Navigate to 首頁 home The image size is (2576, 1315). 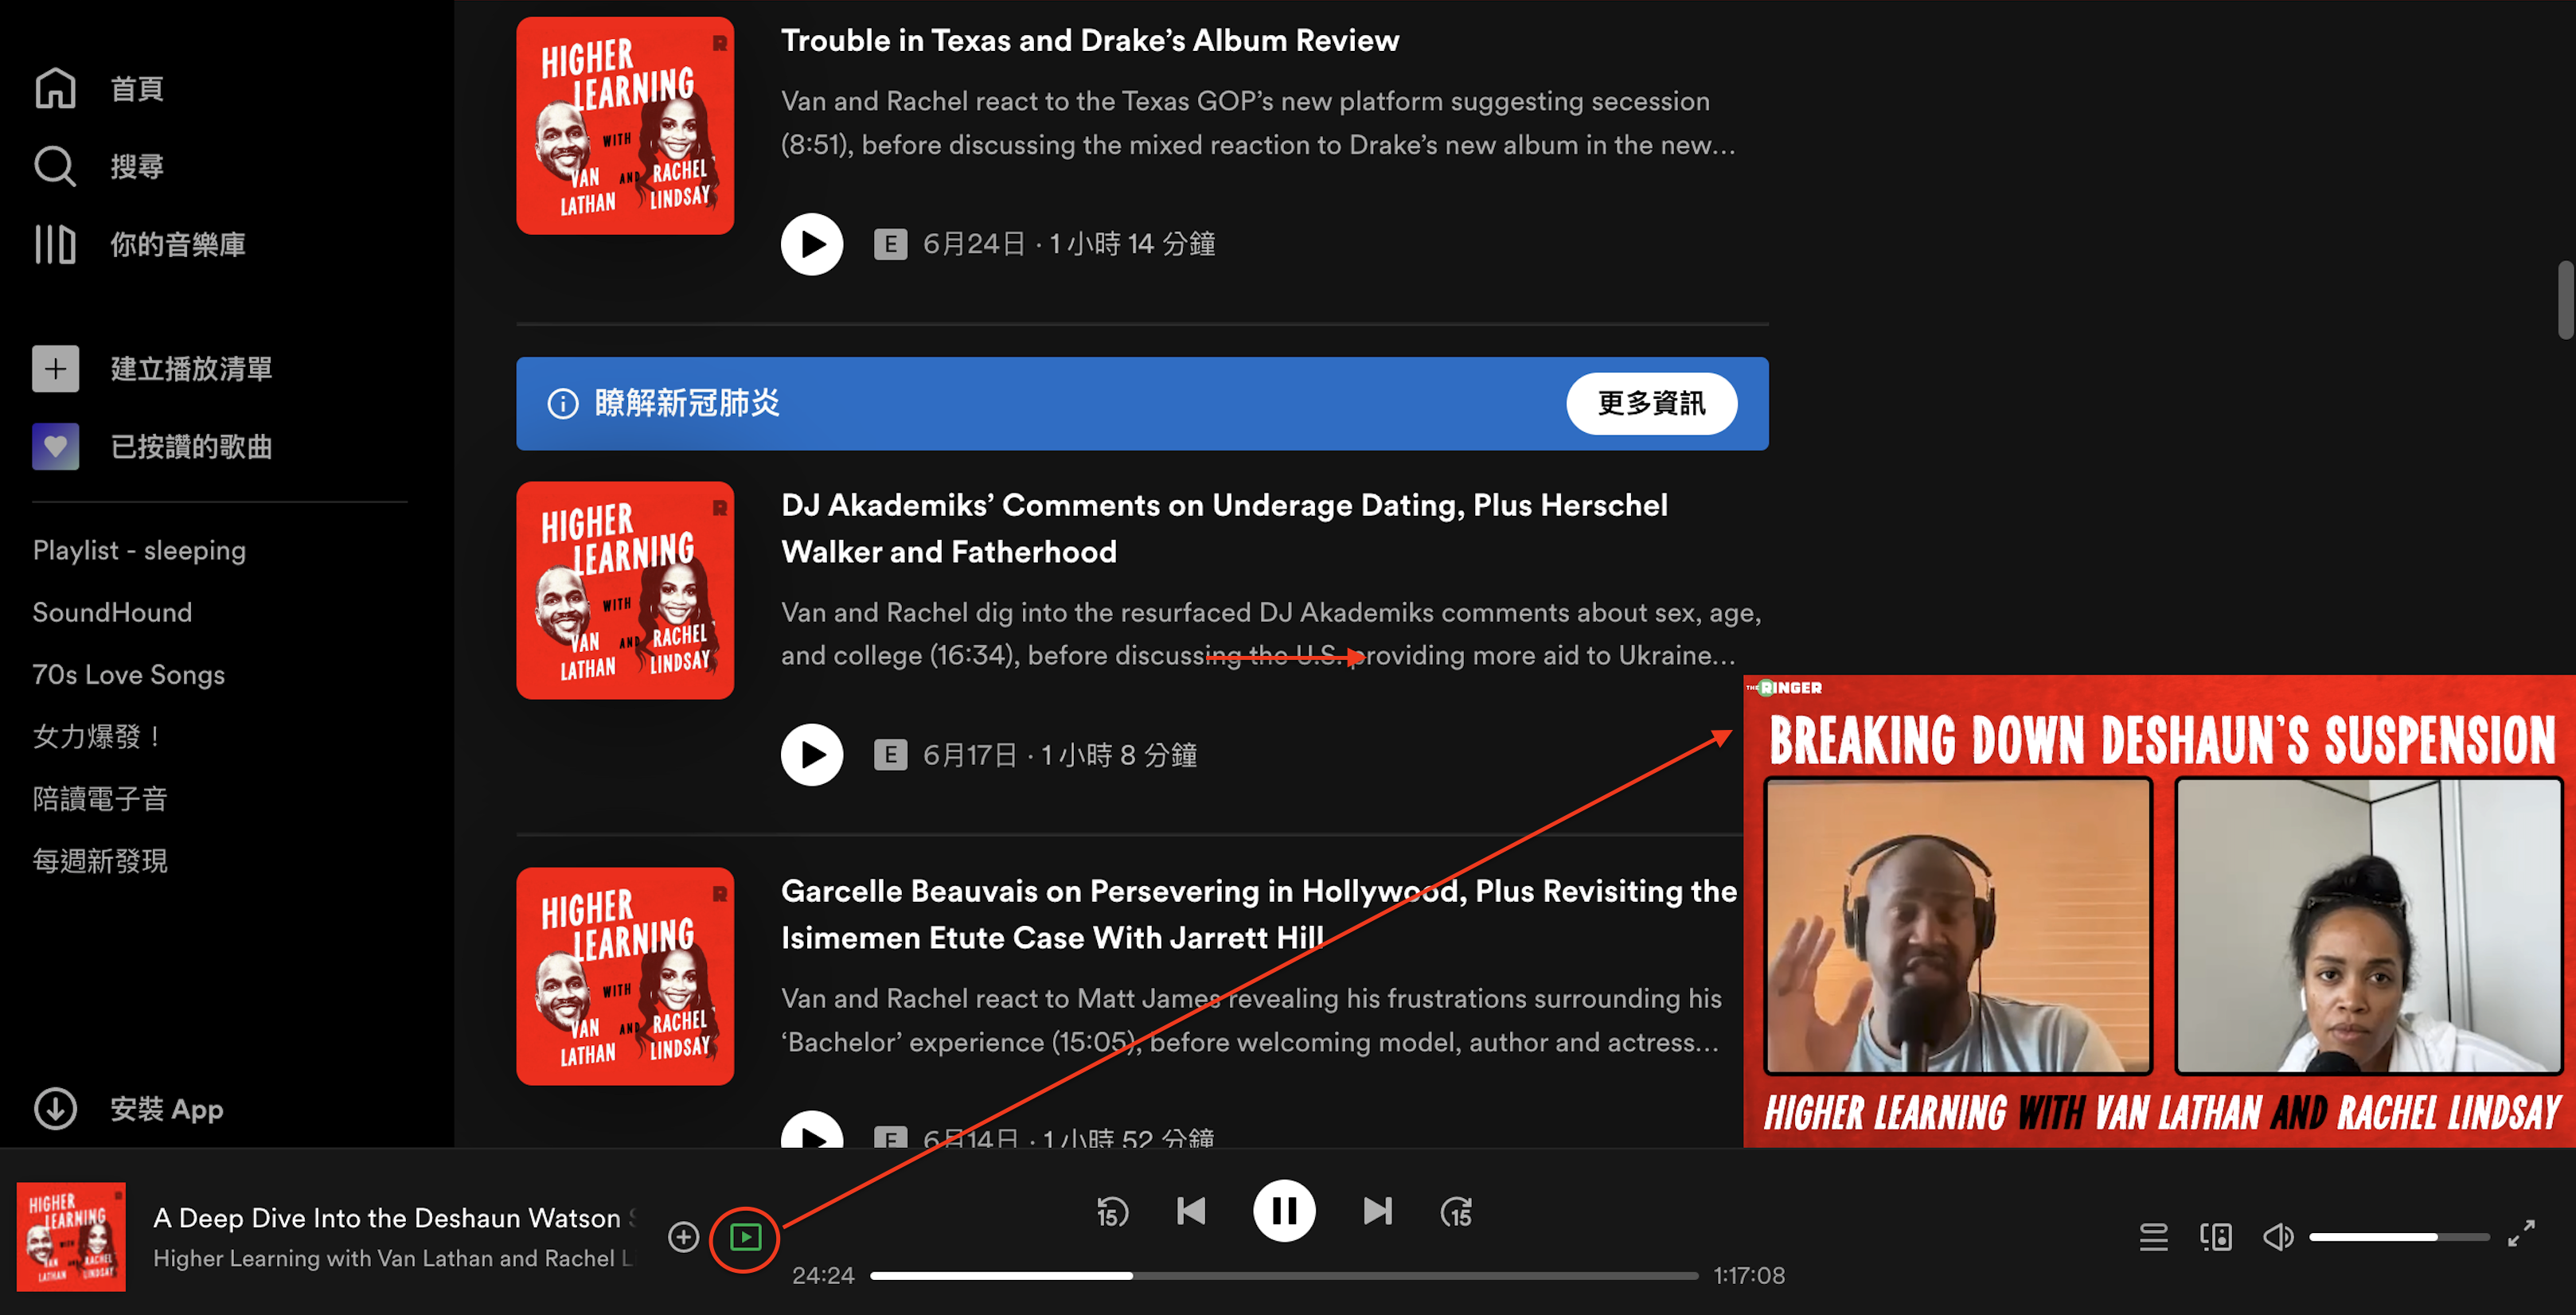click(138, 88)
